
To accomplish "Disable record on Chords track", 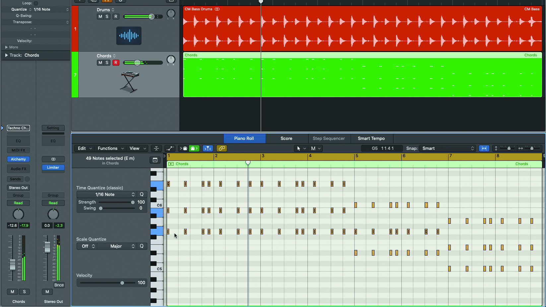I will [116, 63].
